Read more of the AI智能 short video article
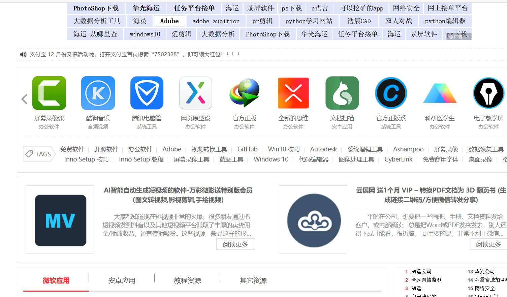 pos(235,244)
